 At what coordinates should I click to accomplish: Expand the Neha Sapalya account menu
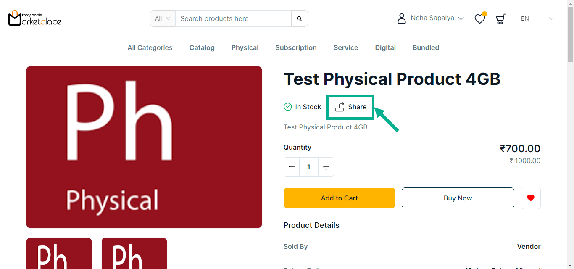coord(437,18)
